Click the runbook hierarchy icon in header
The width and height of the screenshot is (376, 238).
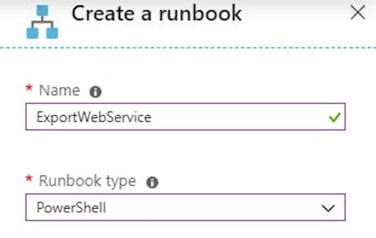click(42, 22)
